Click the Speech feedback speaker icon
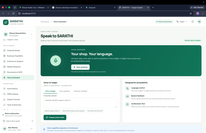Image resolution: width=206 pixels, height=133 pixels. (127, 96)
